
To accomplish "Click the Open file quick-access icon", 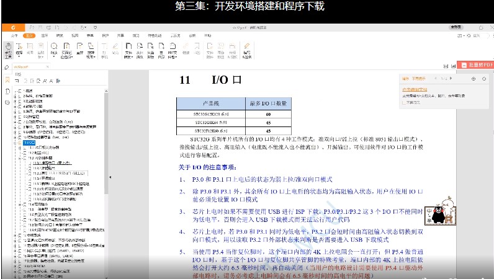I will coord(32,28).
